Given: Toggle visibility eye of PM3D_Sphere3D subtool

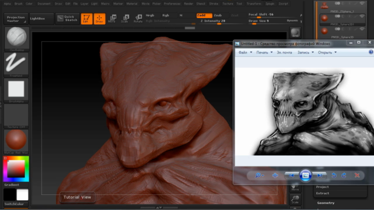Looking at the screenshot, I should pos(362,29).
